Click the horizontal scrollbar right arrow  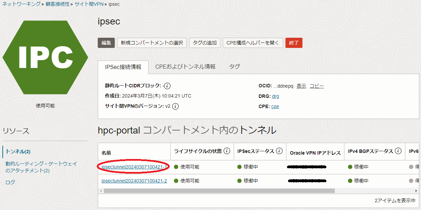(x=416, y=191)
